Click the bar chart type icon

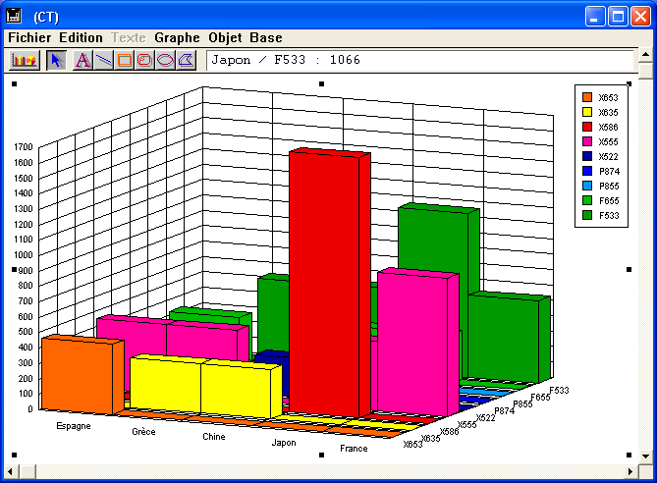(25, 60)
